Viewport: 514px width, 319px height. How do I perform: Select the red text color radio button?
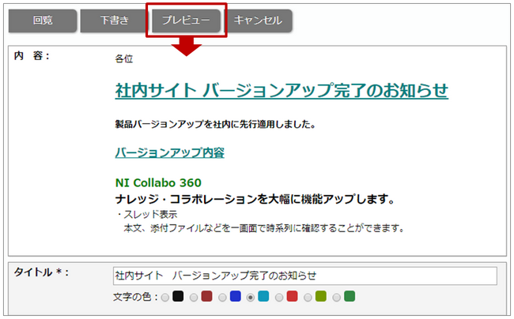pos(279,298)
